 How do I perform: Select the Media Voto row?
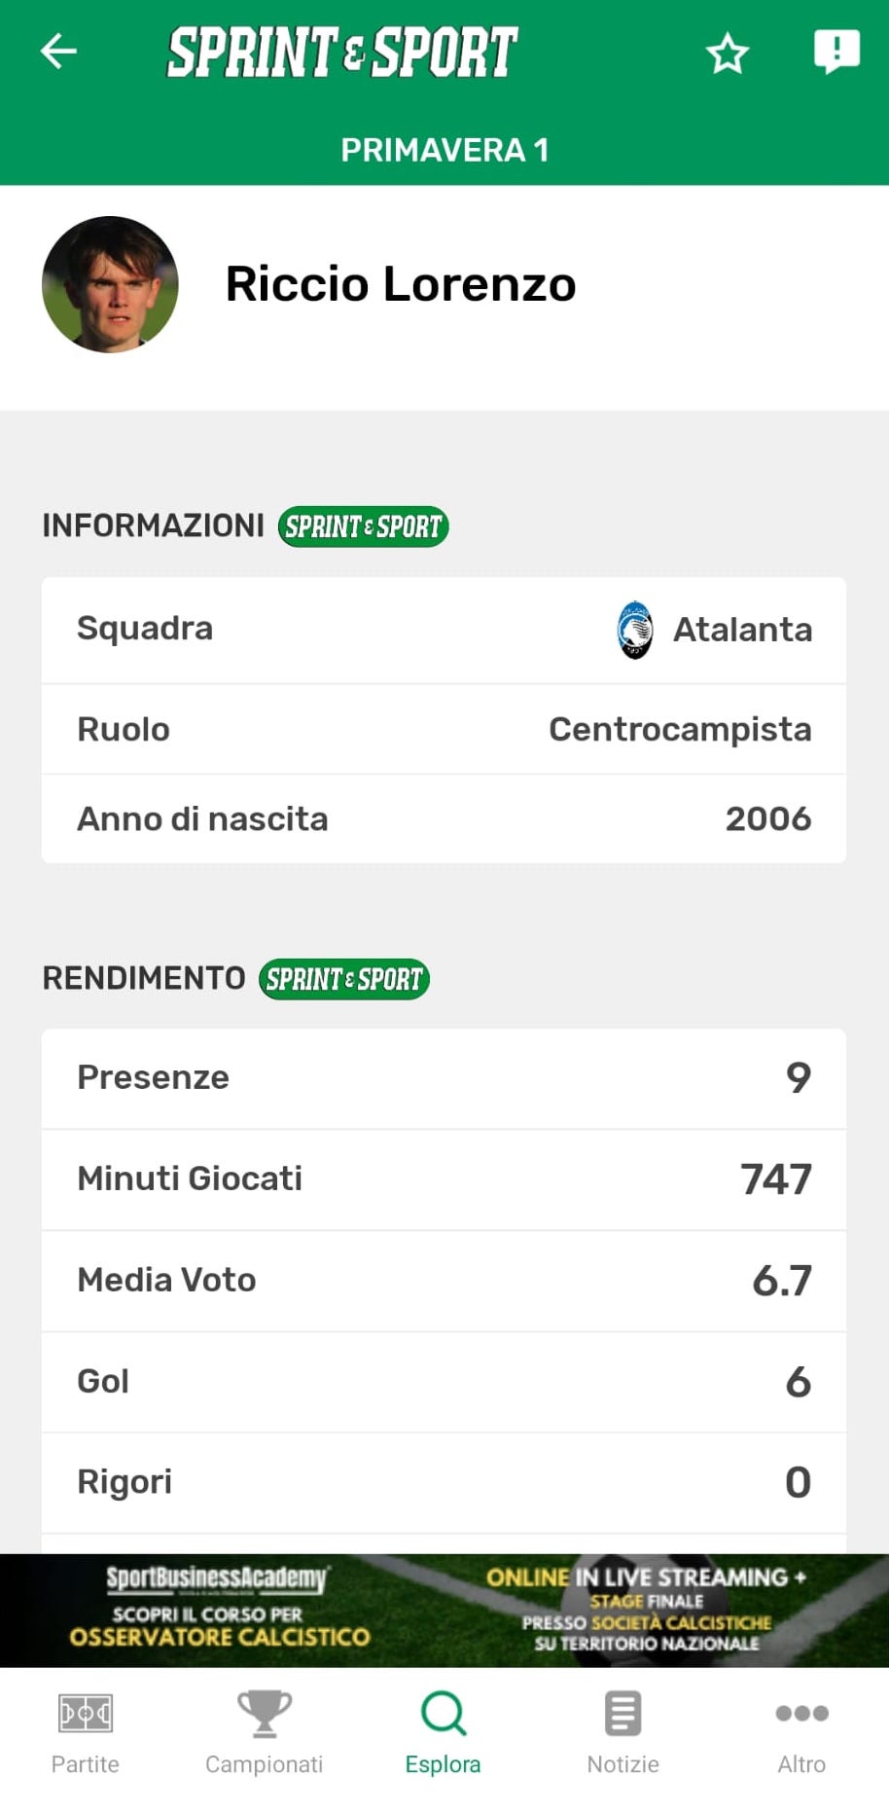pos(444,1281)
